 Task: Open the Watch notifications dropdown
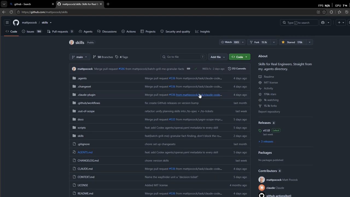tap(232, 42)
